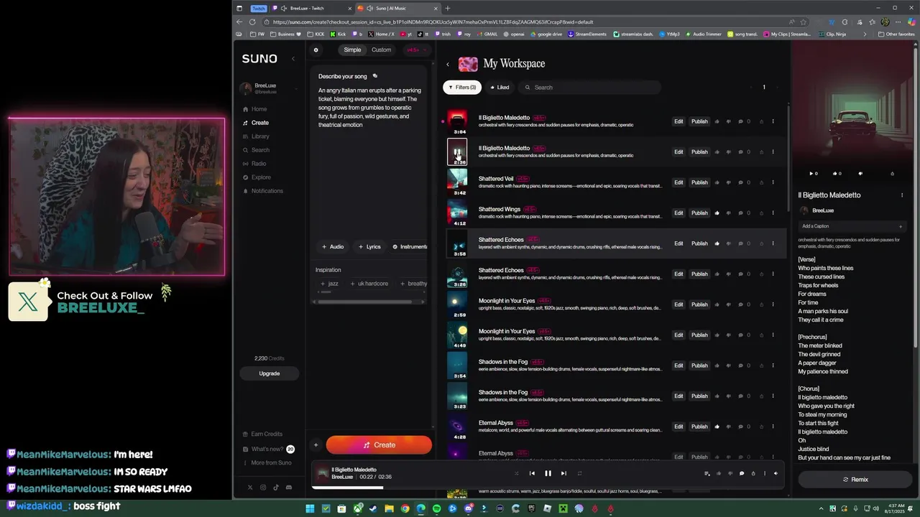This screenshot has width=920, height=517.
Task: Publish the Shattered Veil song
Action: coord(699,182)
